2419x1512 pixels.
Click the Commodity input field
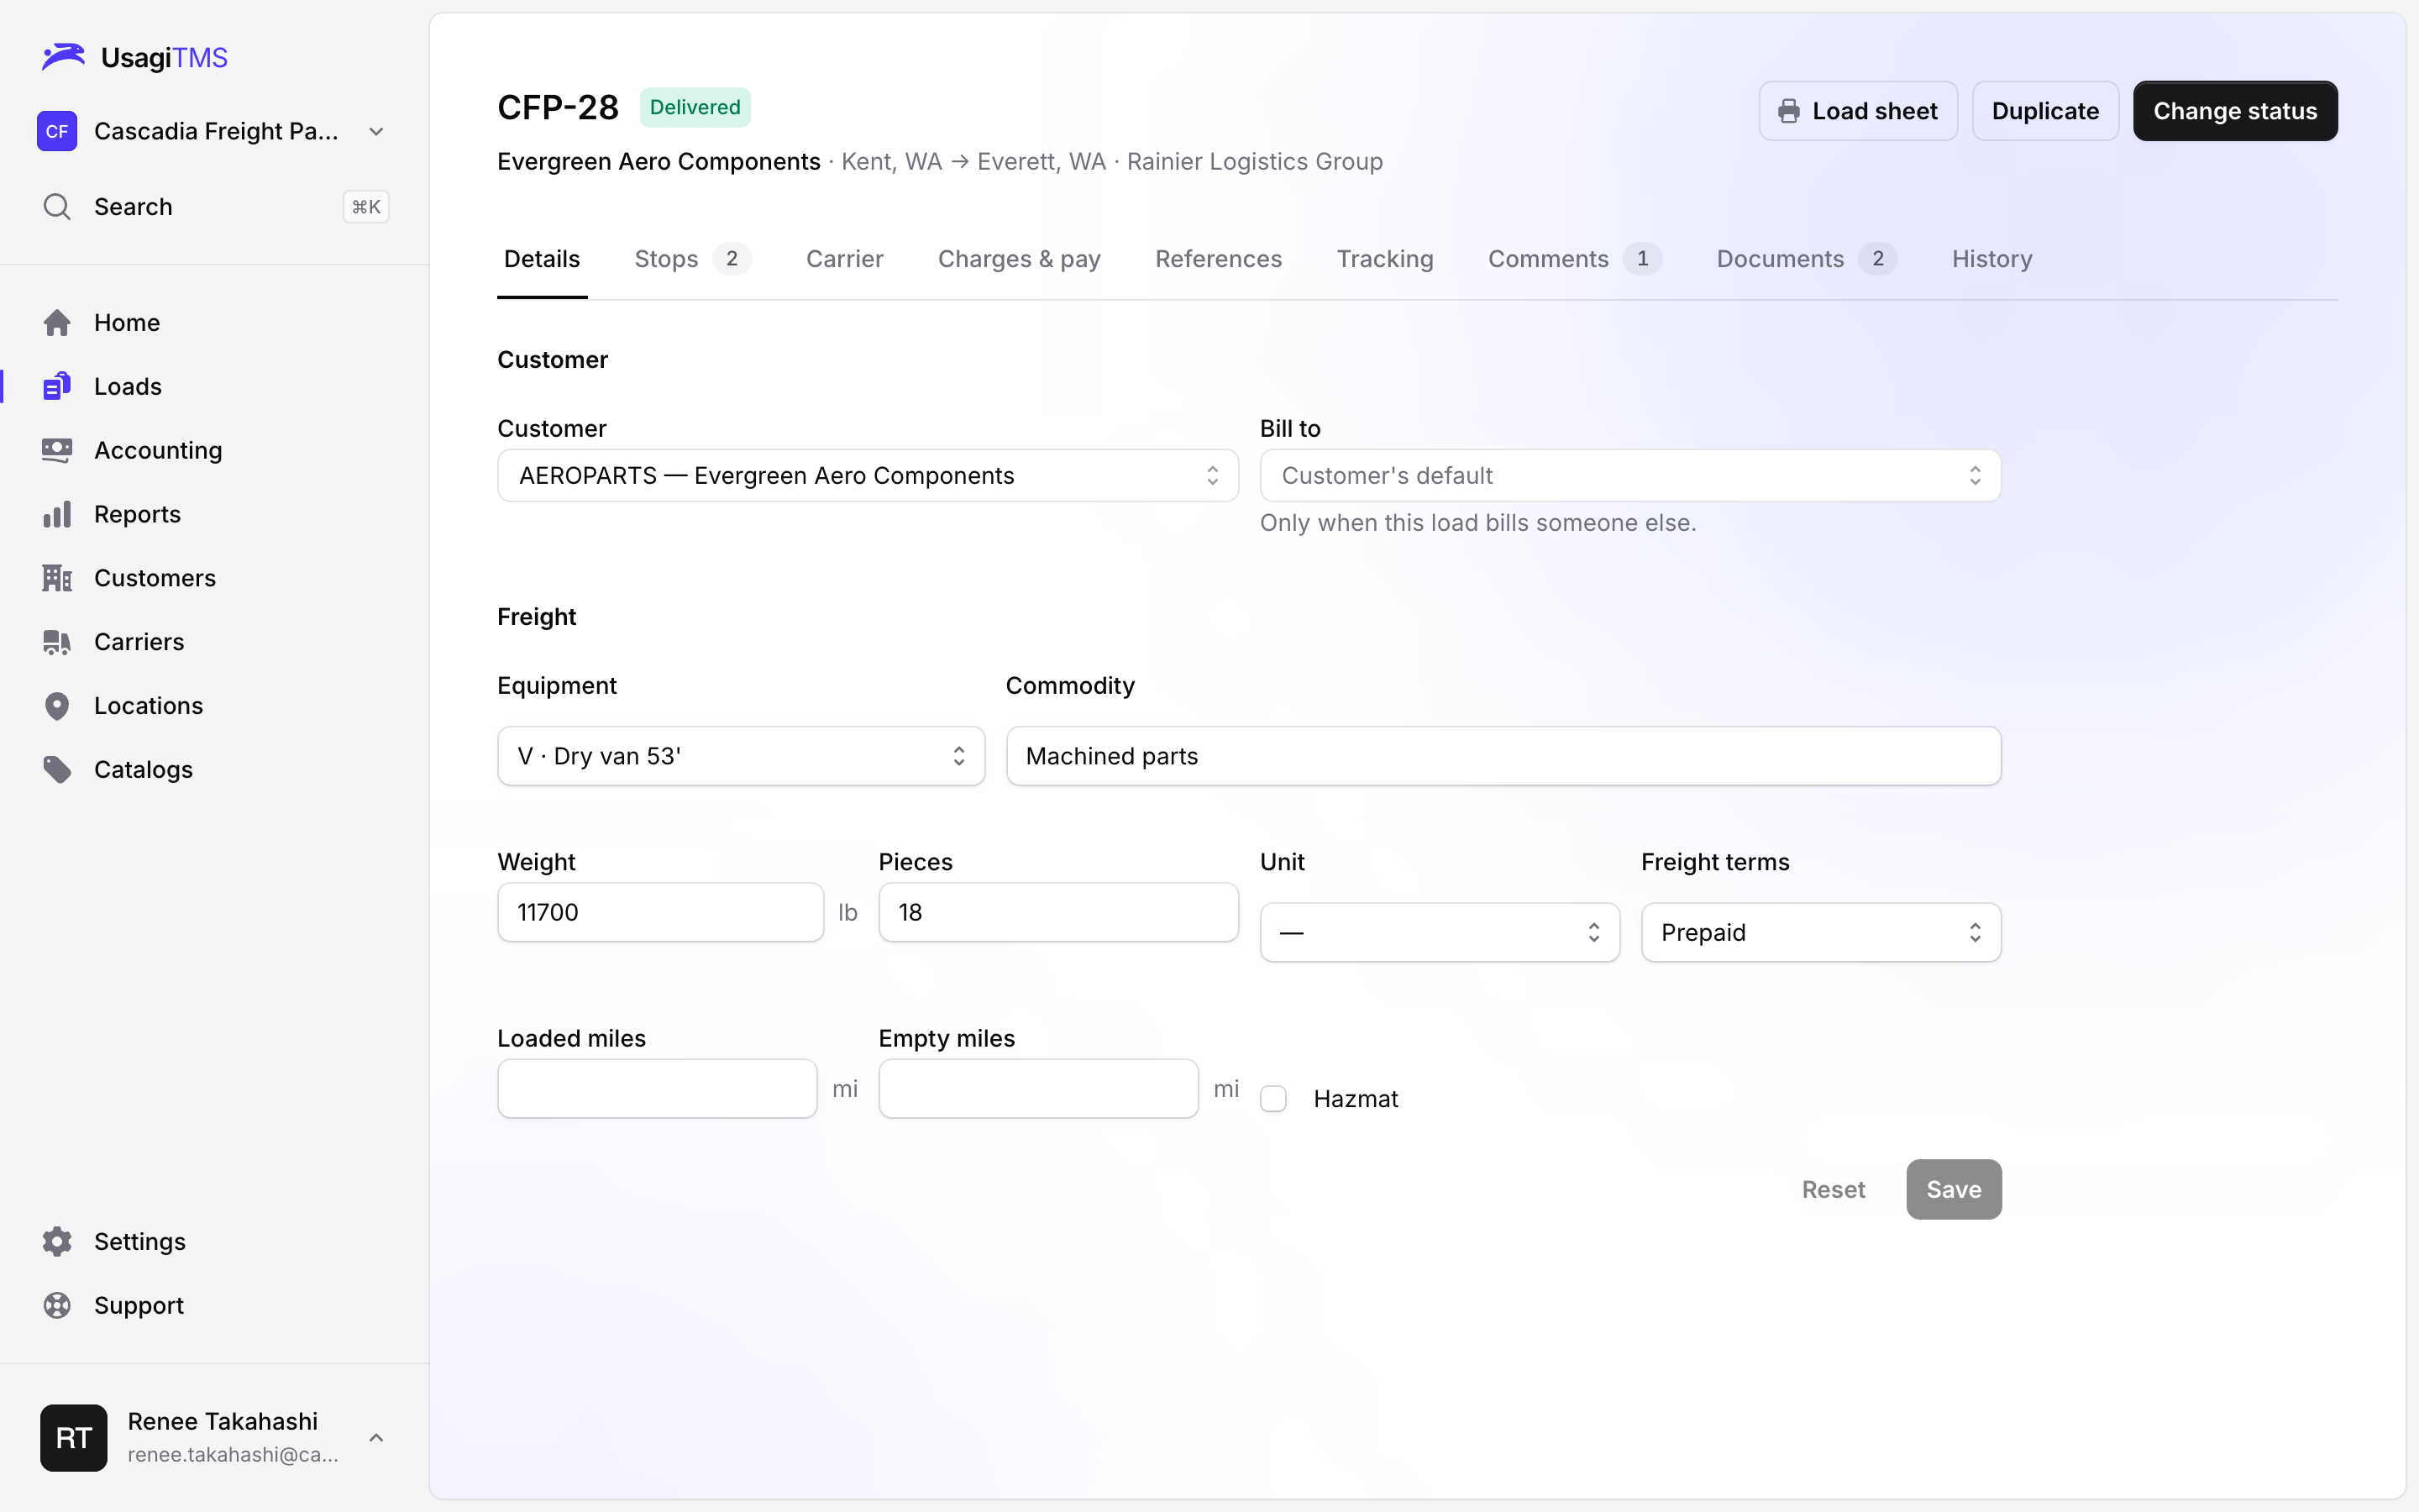(1503, 756)
